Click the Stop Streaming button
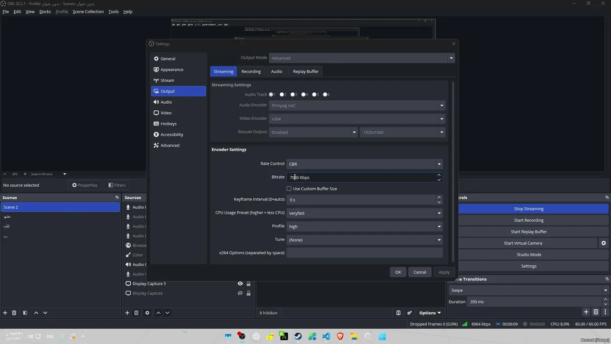 528,209
